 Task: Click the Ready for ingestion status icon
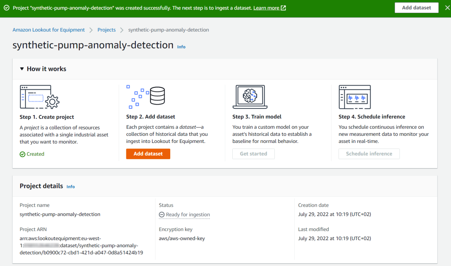point(162,215)
